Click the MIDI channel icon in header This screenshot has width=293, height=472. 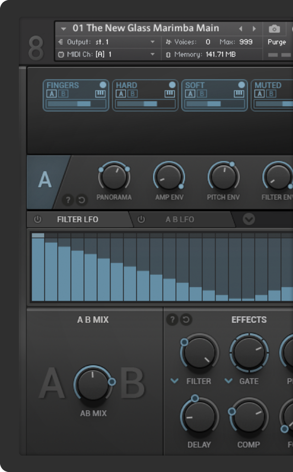pyautogui.click(x=61, y=54)
